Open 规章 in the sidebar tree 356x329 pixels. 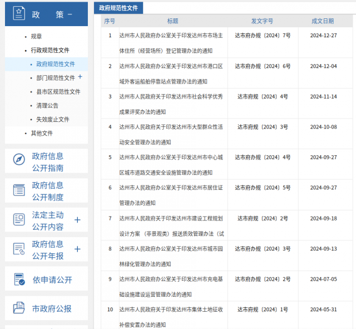pos(36,36)
